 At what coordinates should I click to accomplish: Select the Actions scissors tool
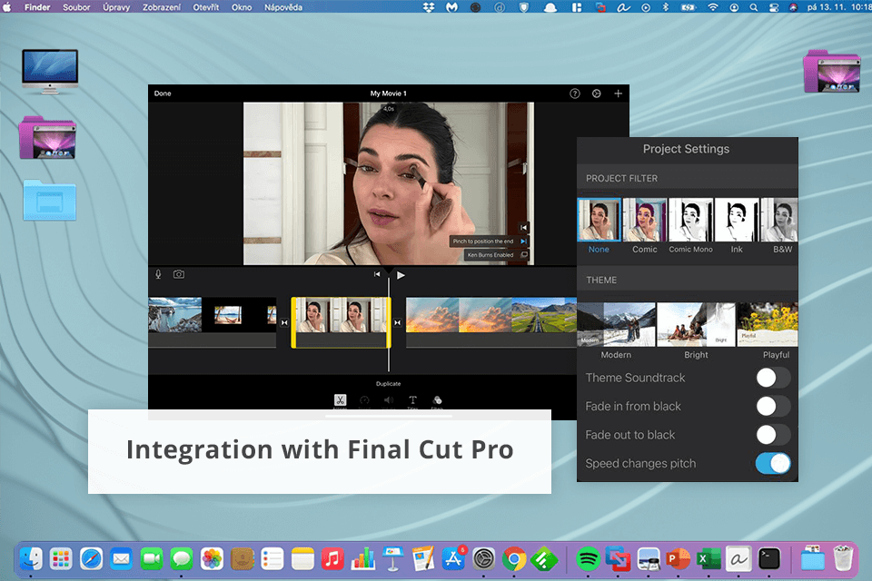pyautogui.click(x=340, y=400)
